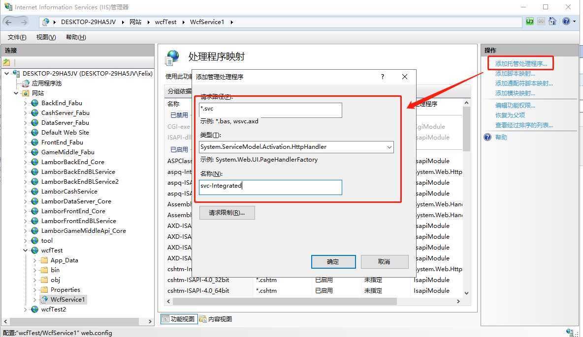Open the 视图(V) menu
The width and height of the screenshot is (583, 337).
pos(46,37)
